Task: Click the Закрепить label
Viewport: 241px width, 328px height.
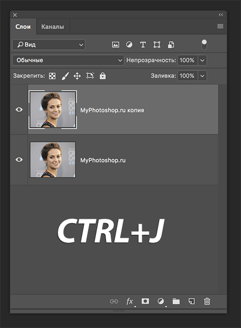Action: 29,76
